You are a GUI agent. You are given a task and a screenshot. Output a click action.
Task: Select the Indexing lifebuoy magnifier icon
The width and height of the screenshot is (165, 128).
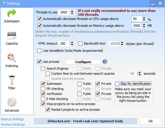pyautogui.click(x=12, y=58)
